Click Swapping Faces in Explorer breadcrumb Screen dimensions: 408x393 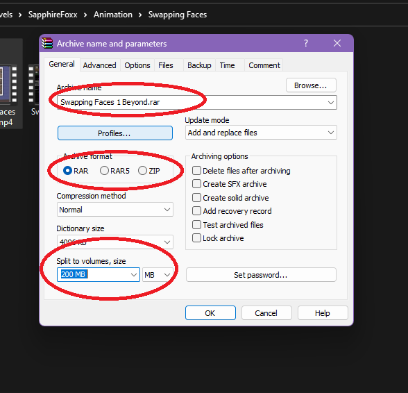coord(178,15)
